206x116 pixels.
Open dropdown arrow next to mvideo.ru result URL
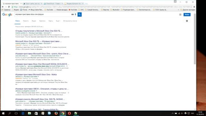[67, 66]
